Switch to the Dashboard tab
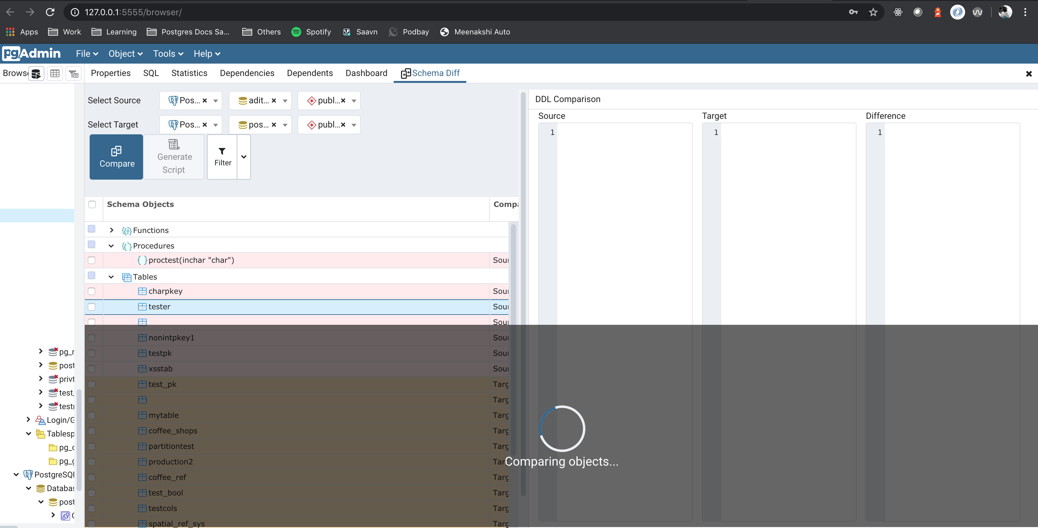Viewport: 1038px width, 528px height. (x=366, y=73)
